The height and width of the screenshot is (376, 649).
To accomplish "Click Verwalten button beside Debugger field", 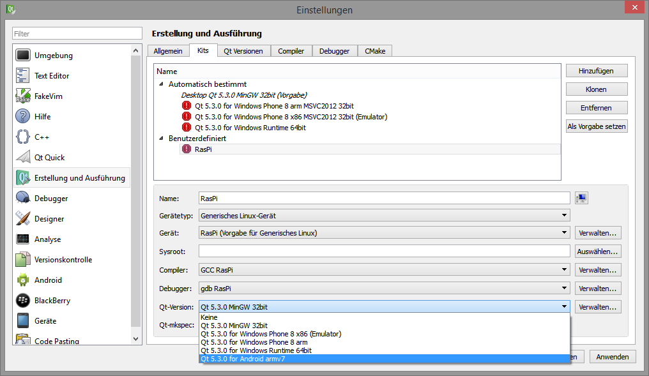I will (598, 289).
